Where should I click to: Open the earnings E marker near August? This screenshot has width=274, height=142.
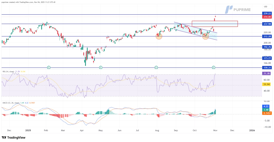156,67
